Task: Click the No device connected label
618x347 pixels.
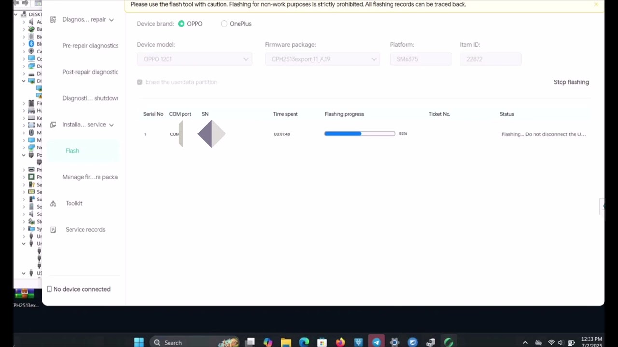Action: [82, 289]
